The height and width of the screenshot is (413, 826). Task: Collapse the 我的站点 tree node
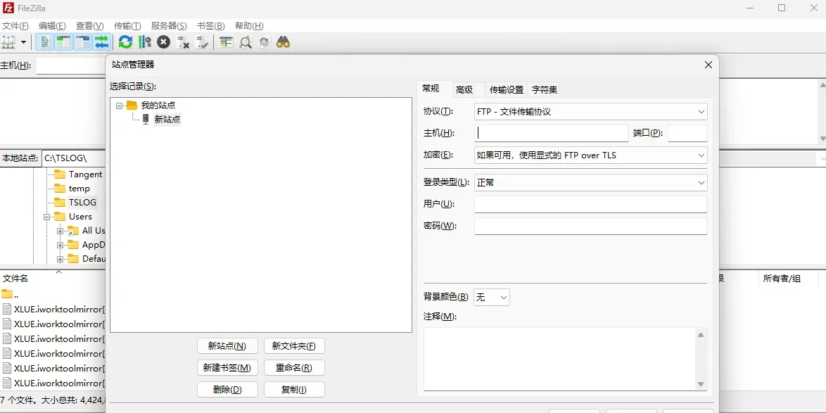click(119, 106)
